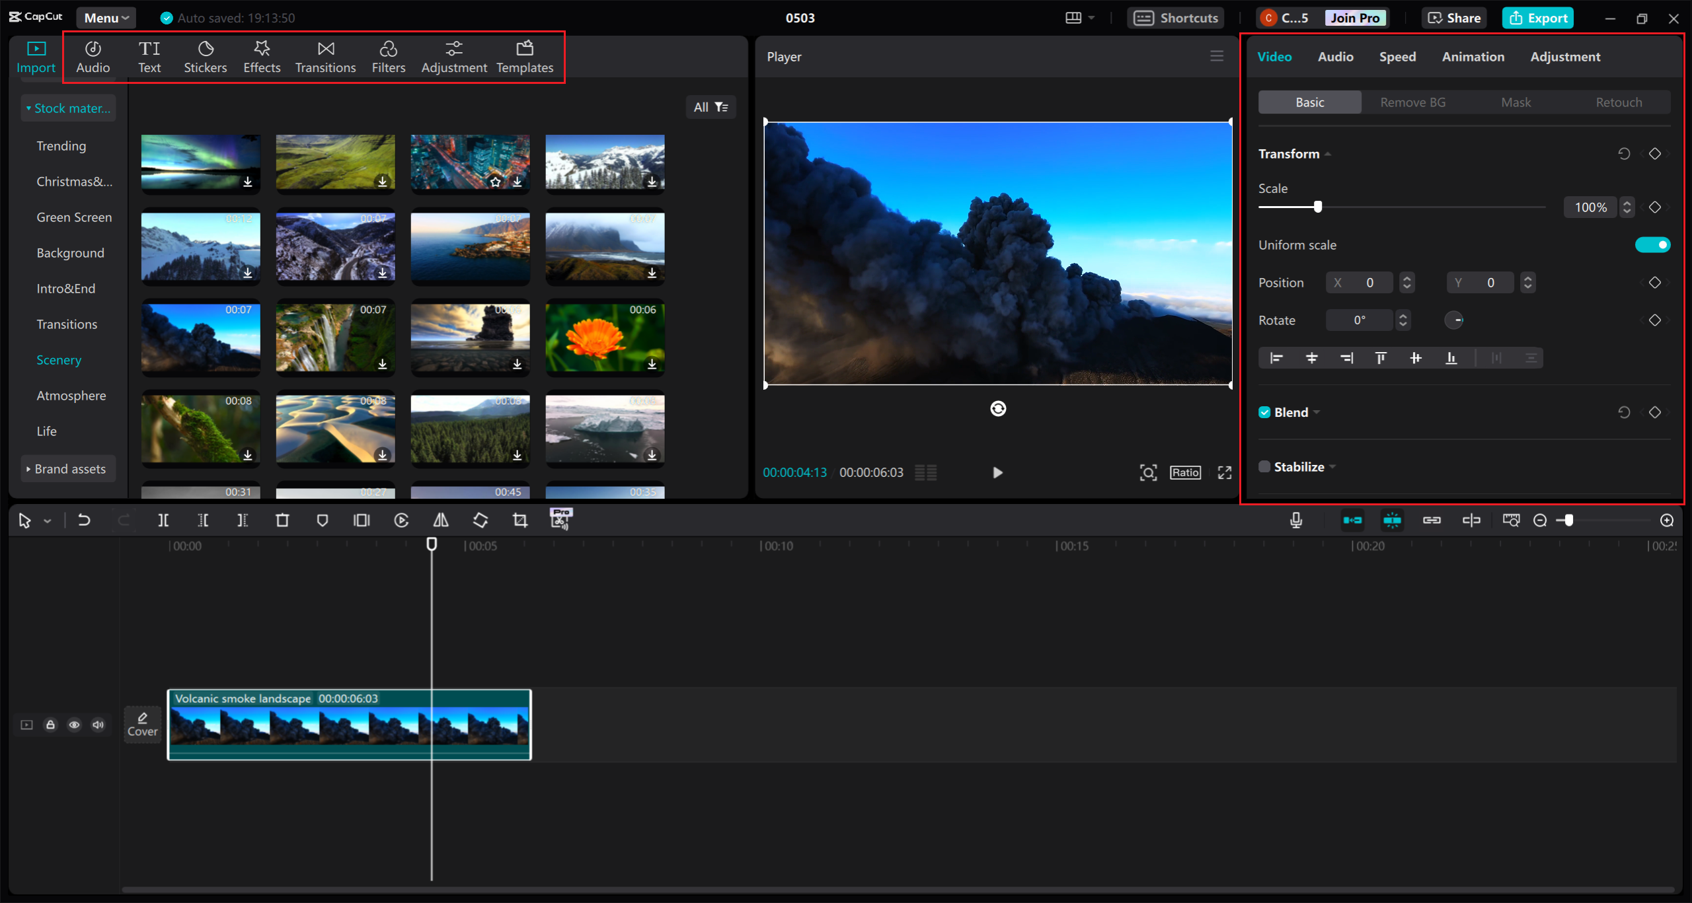Select the Undo icon in the timeline toolbar
This screenshot has width=1692, height=903.
click(x=84, y=520)
